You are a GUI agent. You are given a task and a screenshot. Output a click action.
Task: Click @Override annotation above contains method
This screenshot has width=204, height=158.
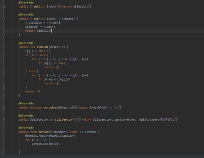coord(26,103)
